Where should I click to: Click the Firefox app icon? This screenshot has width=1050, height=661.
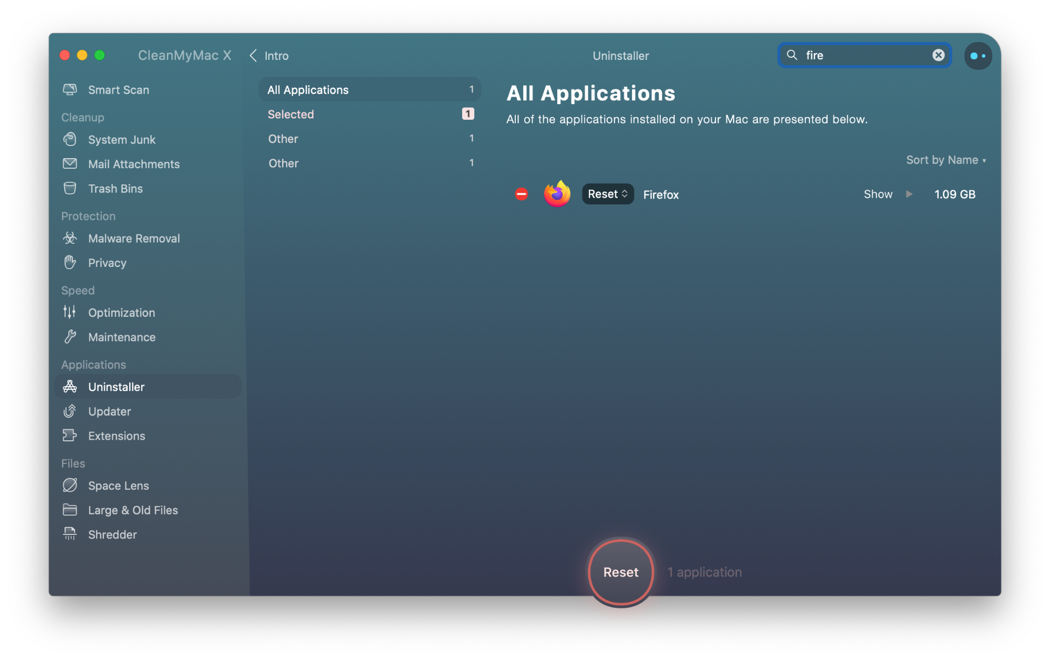pos(557,194)
